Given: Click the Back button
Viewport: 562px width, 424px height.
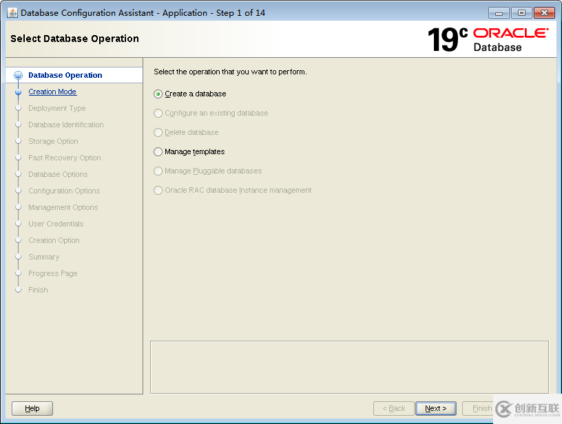Looking at the screenshot, I should [x=393, y=408].
